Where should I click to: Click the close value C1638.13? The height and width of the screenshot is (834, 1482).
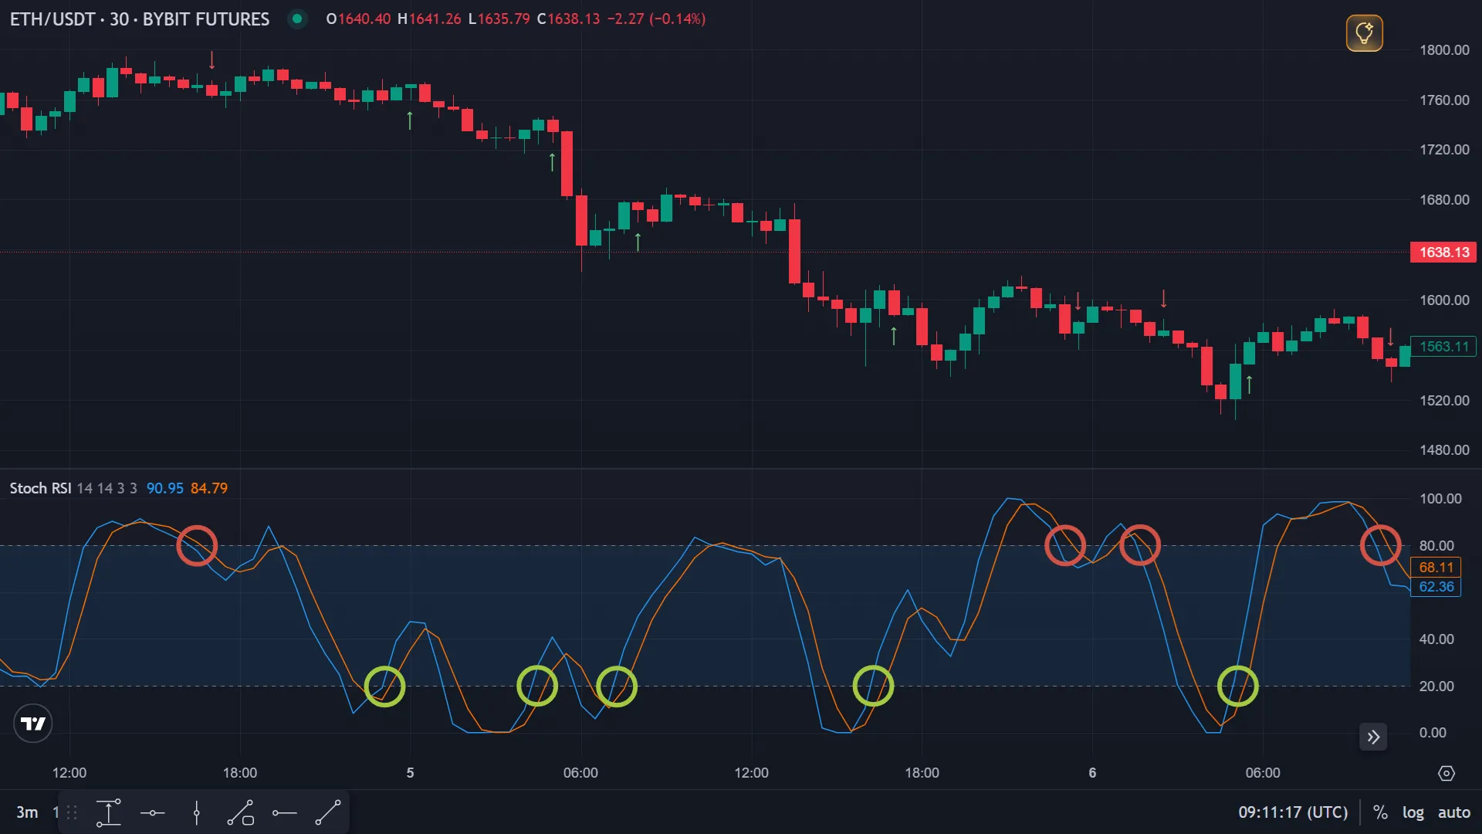pyautogui.click(x=568, y=19)
